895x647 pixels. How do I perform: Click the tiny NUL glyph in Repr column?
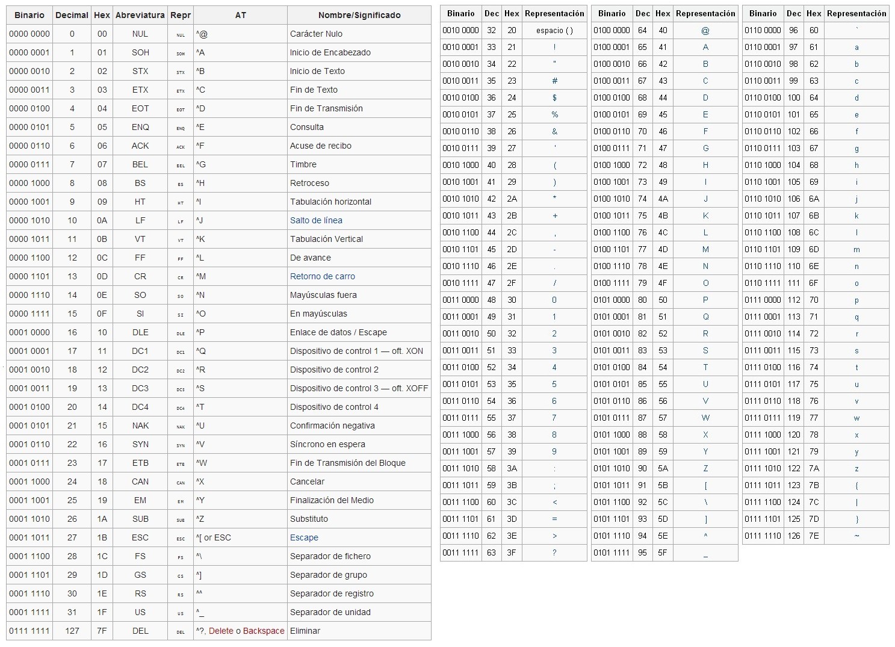point(181,35)
